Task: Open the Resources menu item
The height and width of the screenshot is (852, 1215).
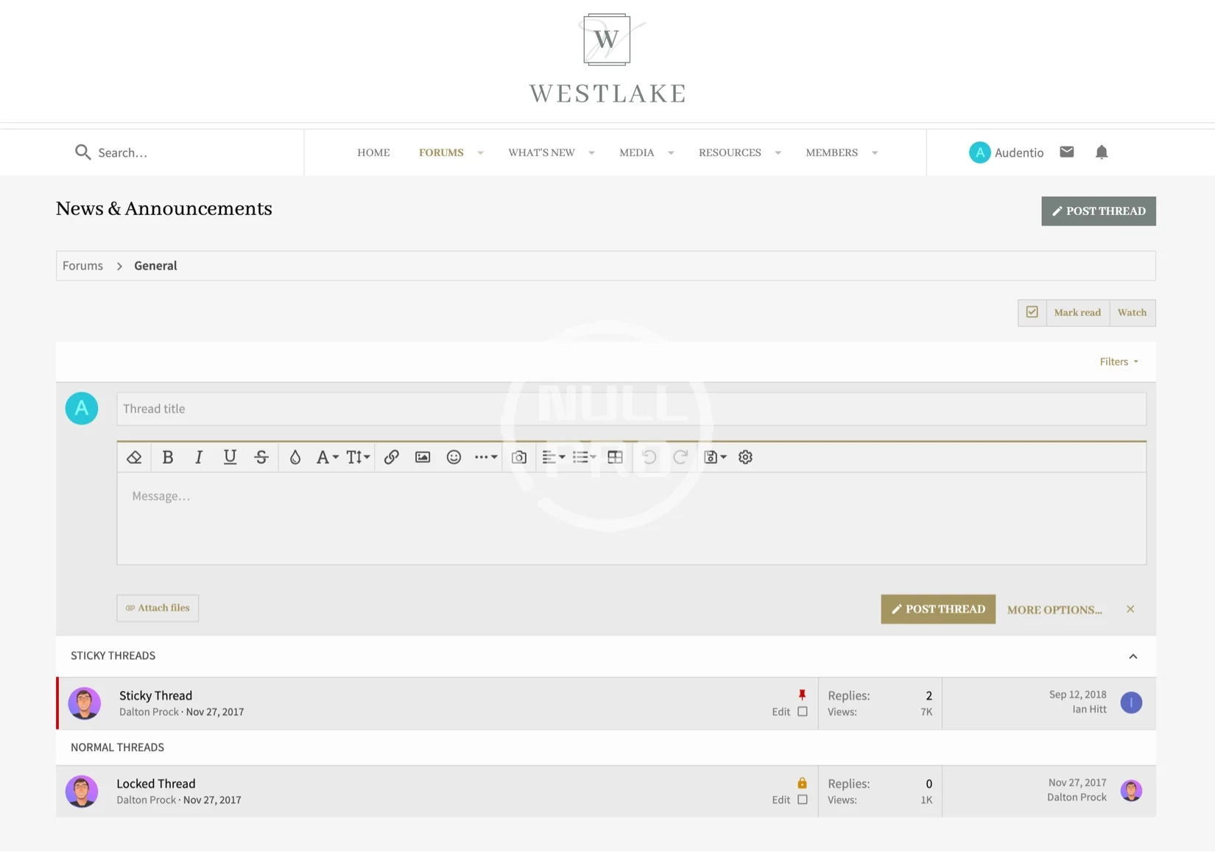Action: (730, 152)
